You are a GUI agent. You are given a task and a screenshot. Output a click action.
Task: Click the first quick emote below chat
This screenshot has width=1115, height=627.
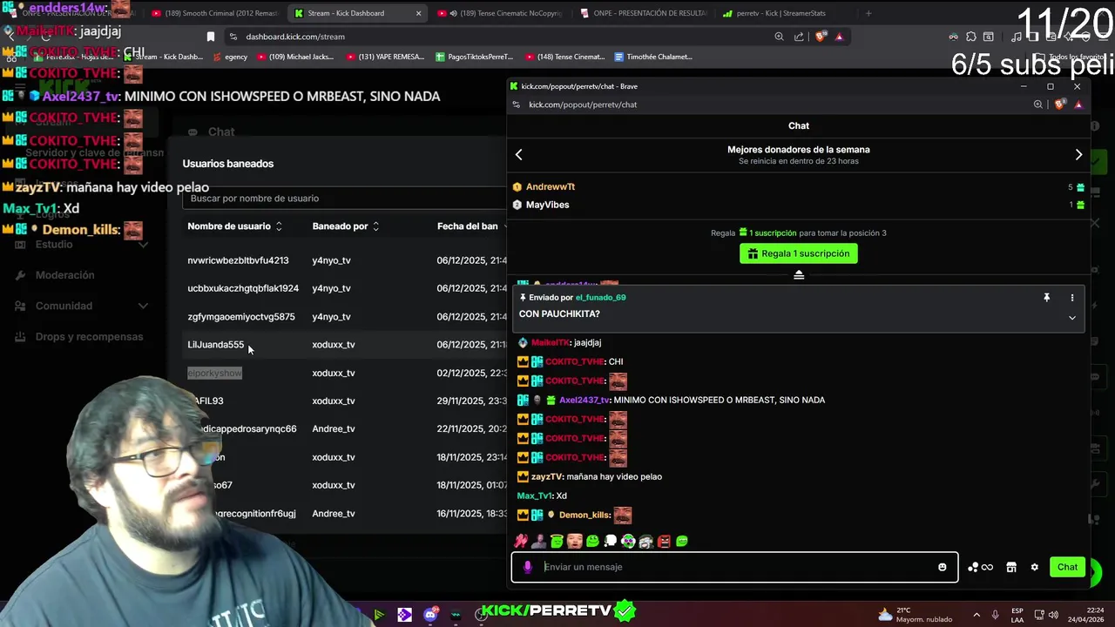coord(521,542)
